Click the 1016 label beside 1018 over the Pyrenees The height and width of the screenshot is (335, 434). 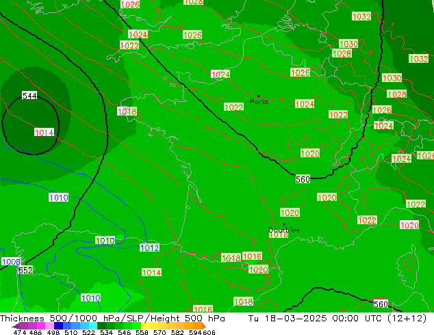(252, 256)
